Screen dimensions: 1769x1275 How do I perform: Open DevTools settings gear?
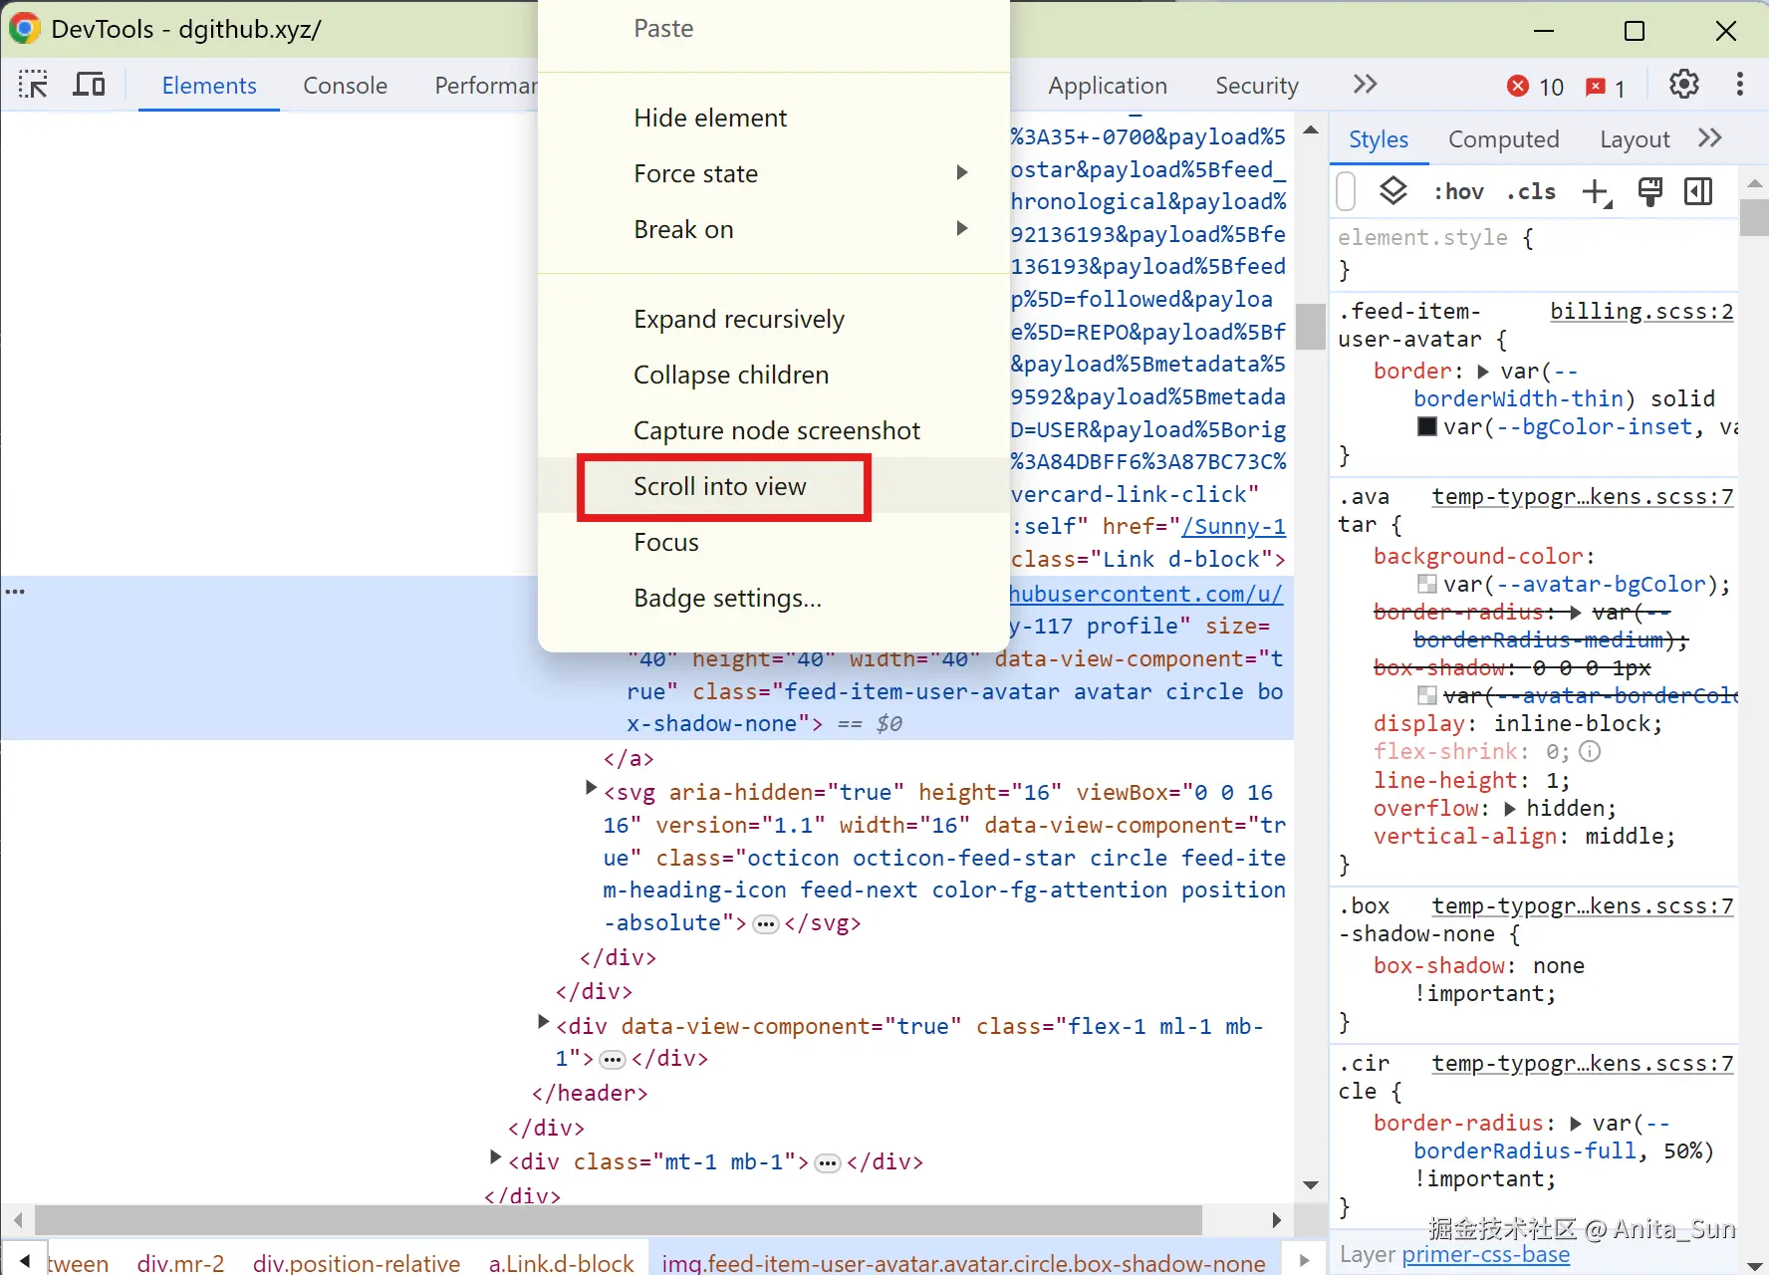(1684, 85)
